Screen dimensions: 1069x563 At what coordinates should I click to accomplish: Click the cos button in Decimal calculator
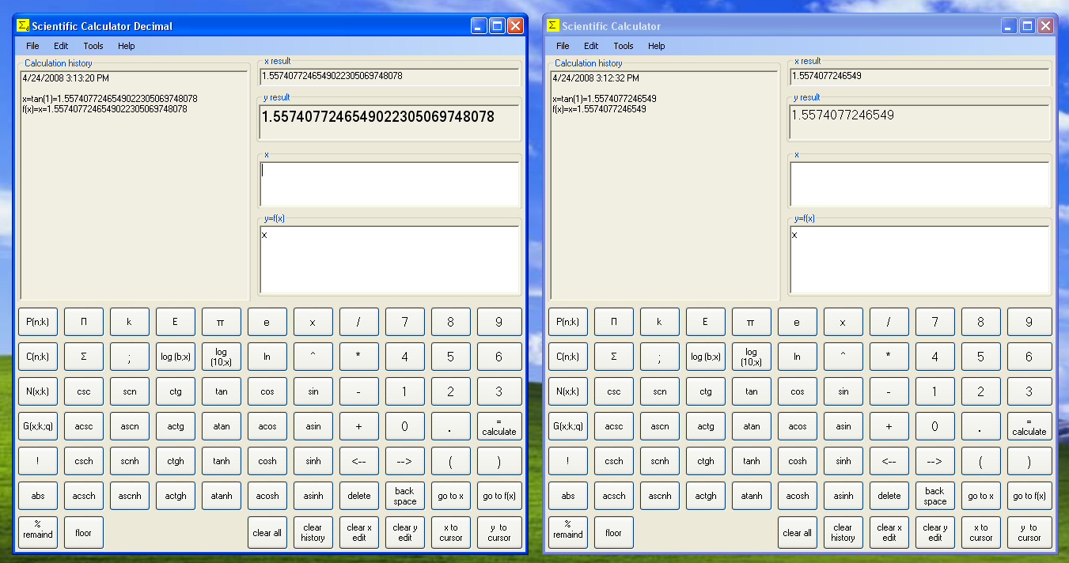[x=267, y=391]
